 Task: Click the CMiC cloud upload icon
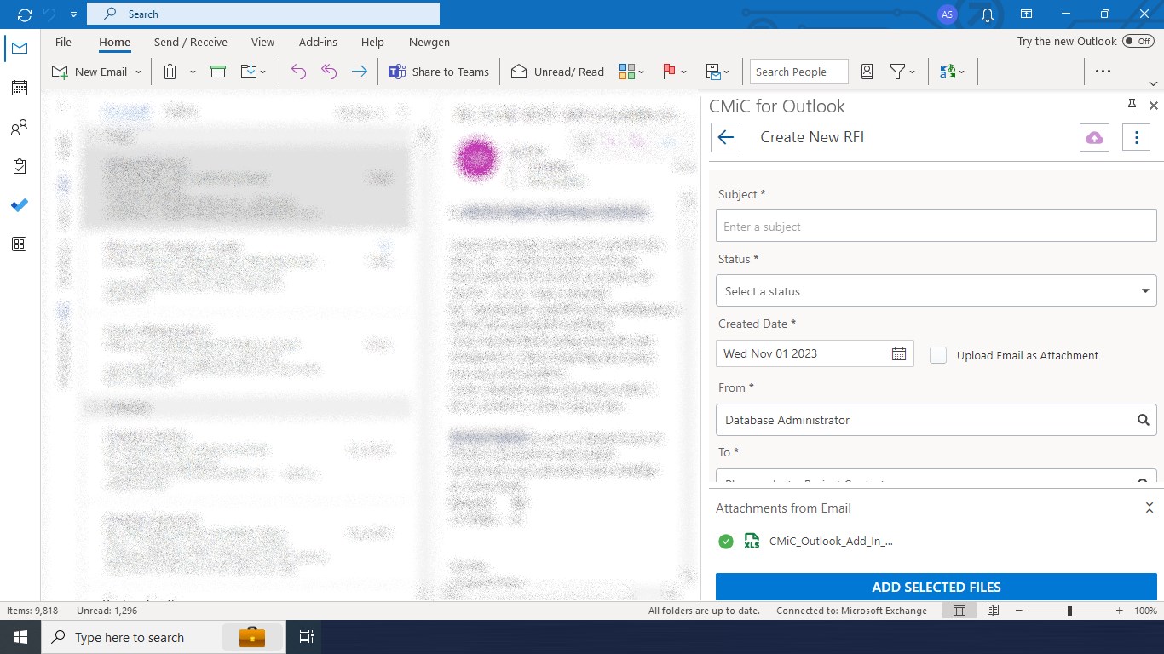click(1095, 137)
